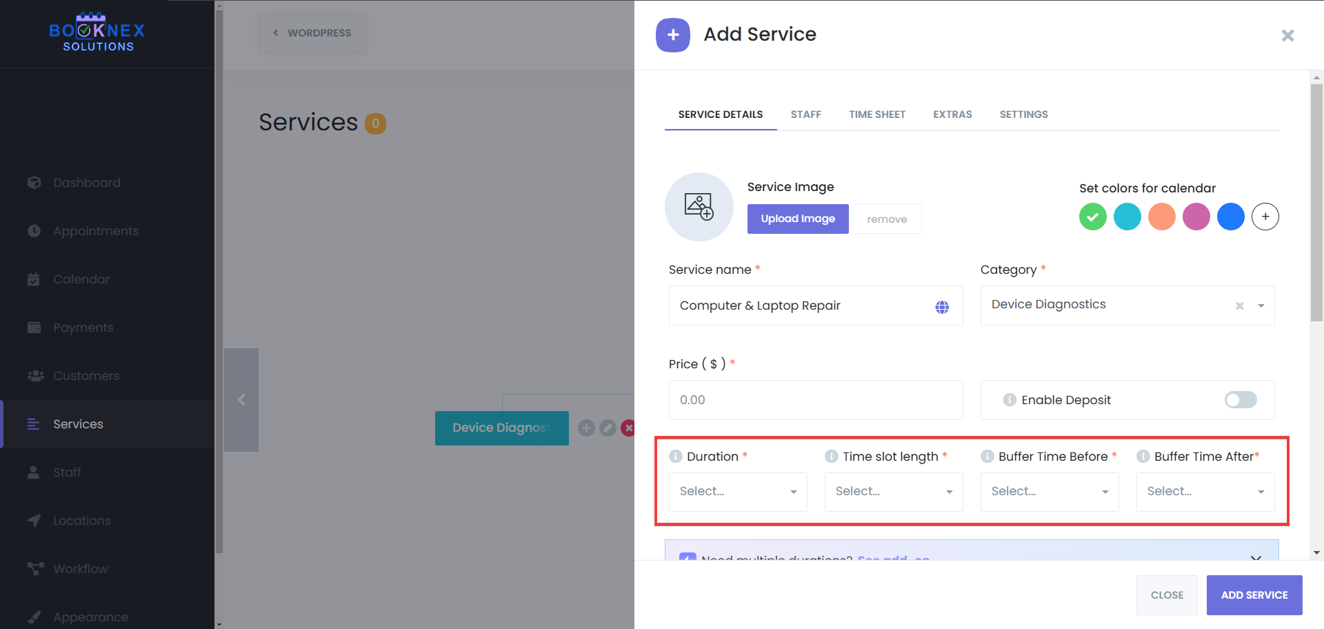
Task: Uncheck the Need multiple durations checkbox
Action: click(687, 560)
